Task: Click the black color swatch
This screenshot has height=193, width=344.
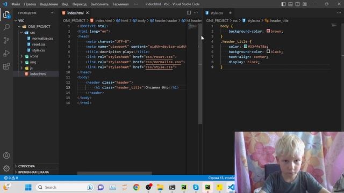Action: coord(268,51)
